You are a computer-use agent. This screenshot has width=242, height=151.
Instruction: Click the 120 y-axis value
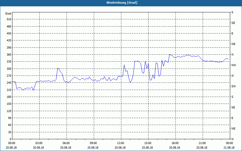9,111
